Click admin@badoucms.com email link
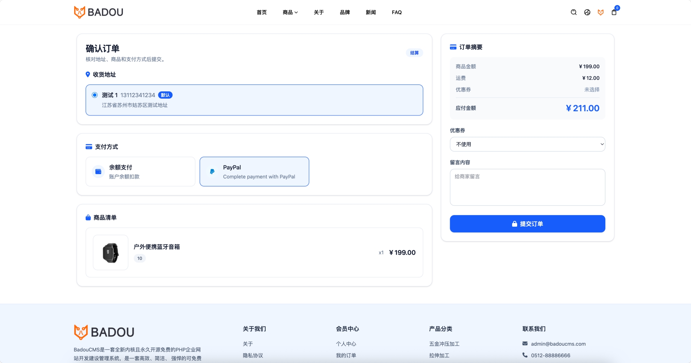The image size is (691, 363). (x=559, y=344)
